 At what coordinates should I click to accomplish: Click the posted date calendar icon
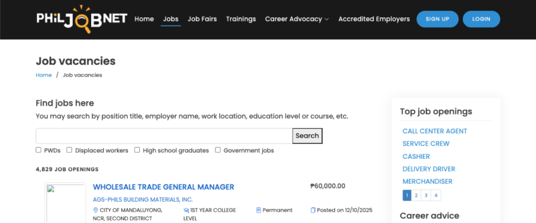click(313, 210)
